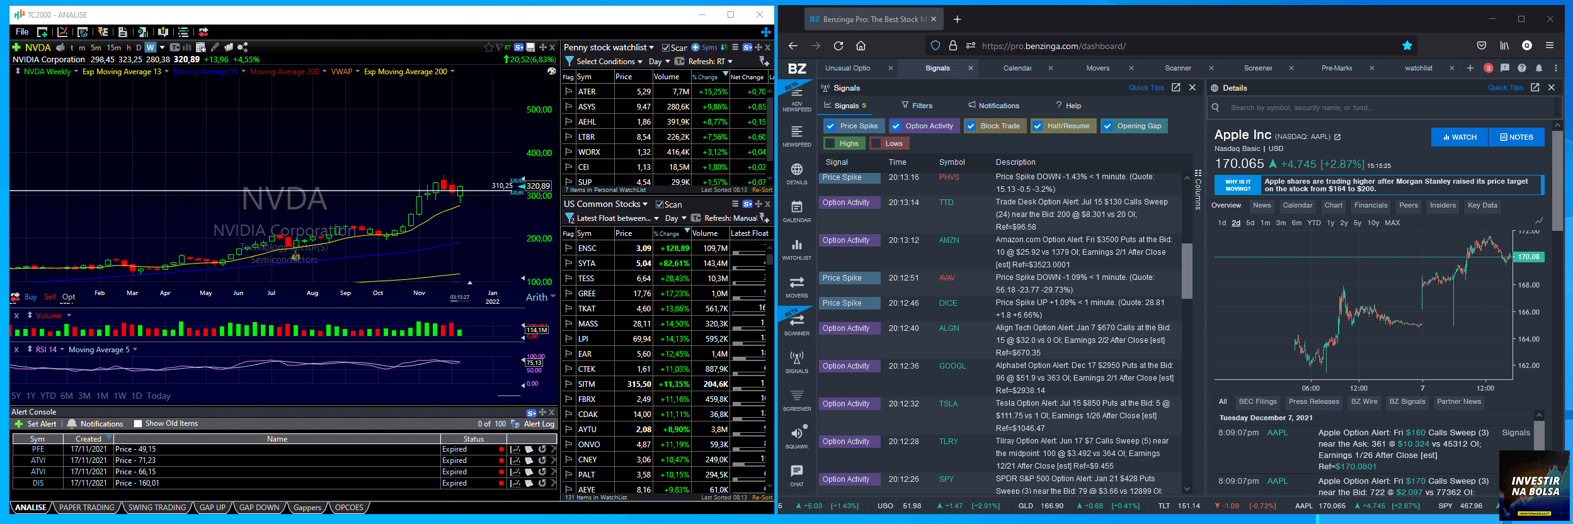Uncheck the Opening Gap signal filter
The height and width of the screenshot is (524, 1573).
1107,126
